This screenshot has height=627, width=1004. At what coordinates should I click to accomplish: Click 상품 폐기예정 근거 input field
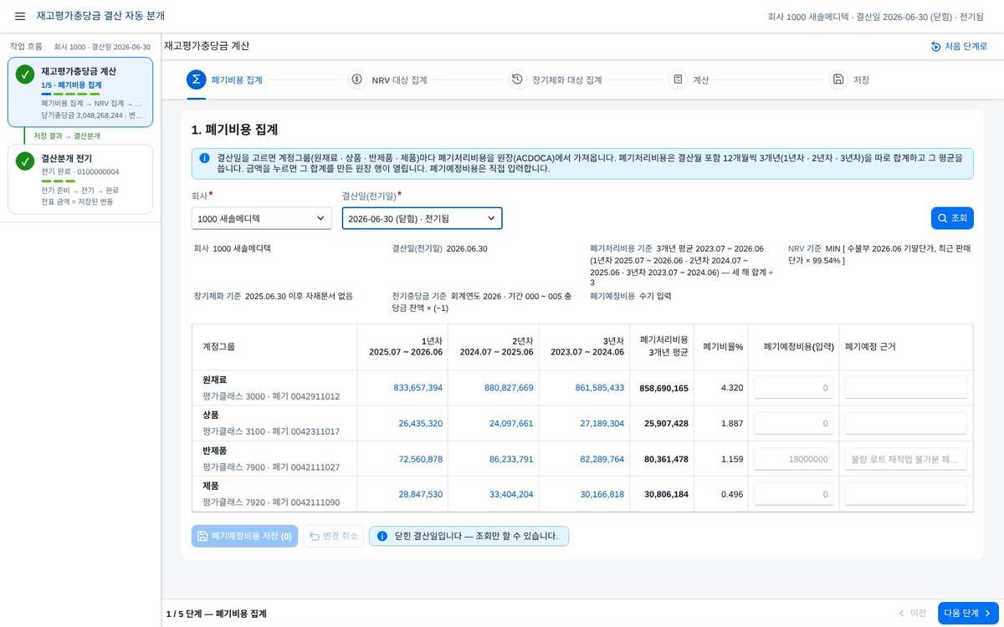pos(905,423)
